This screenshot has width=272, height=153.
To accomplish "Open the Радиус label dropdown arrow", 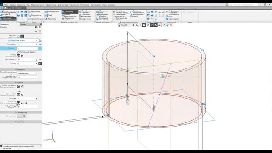I will (x=15, y=48).
